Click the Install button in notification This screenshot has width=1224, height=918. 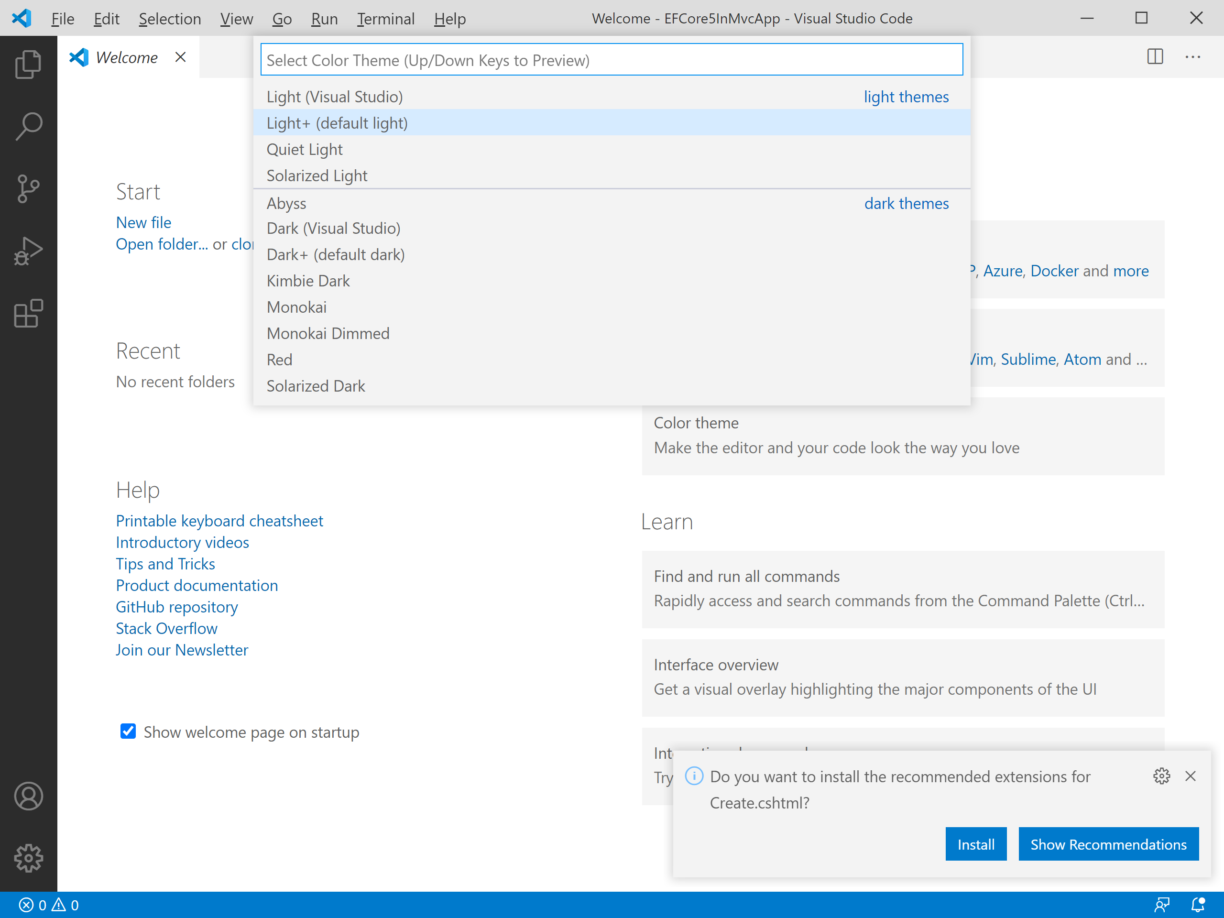tap(975, 844)
